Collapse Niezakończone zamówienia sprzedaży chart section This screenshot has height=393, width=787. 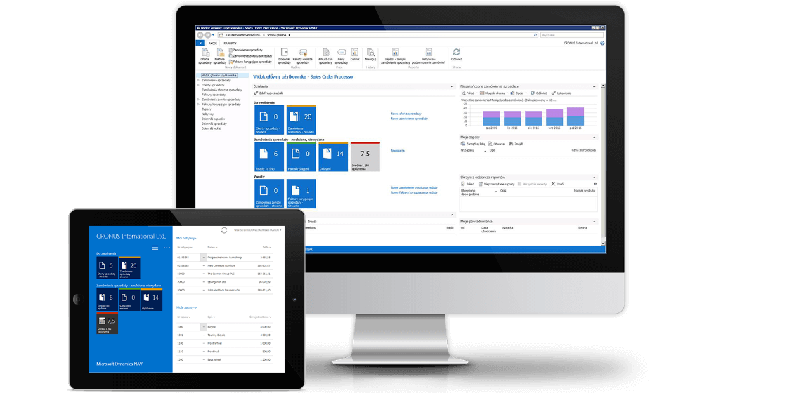click(594, 86)
